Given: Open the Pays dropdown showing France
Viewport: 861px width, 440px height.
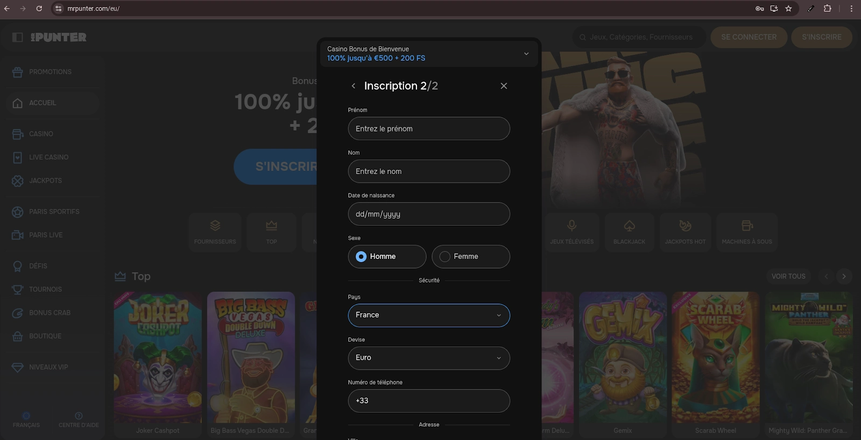Looking at the screenshot, I should 429,315.
